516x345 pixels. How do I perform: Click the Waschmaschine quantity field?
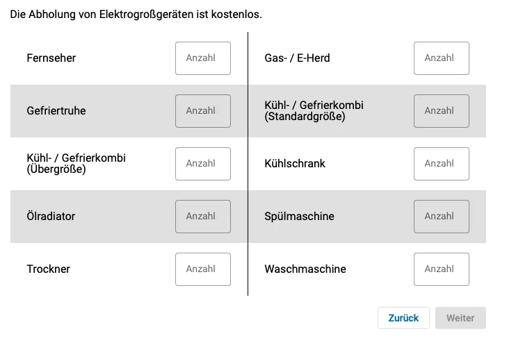[x=442, y=269]
